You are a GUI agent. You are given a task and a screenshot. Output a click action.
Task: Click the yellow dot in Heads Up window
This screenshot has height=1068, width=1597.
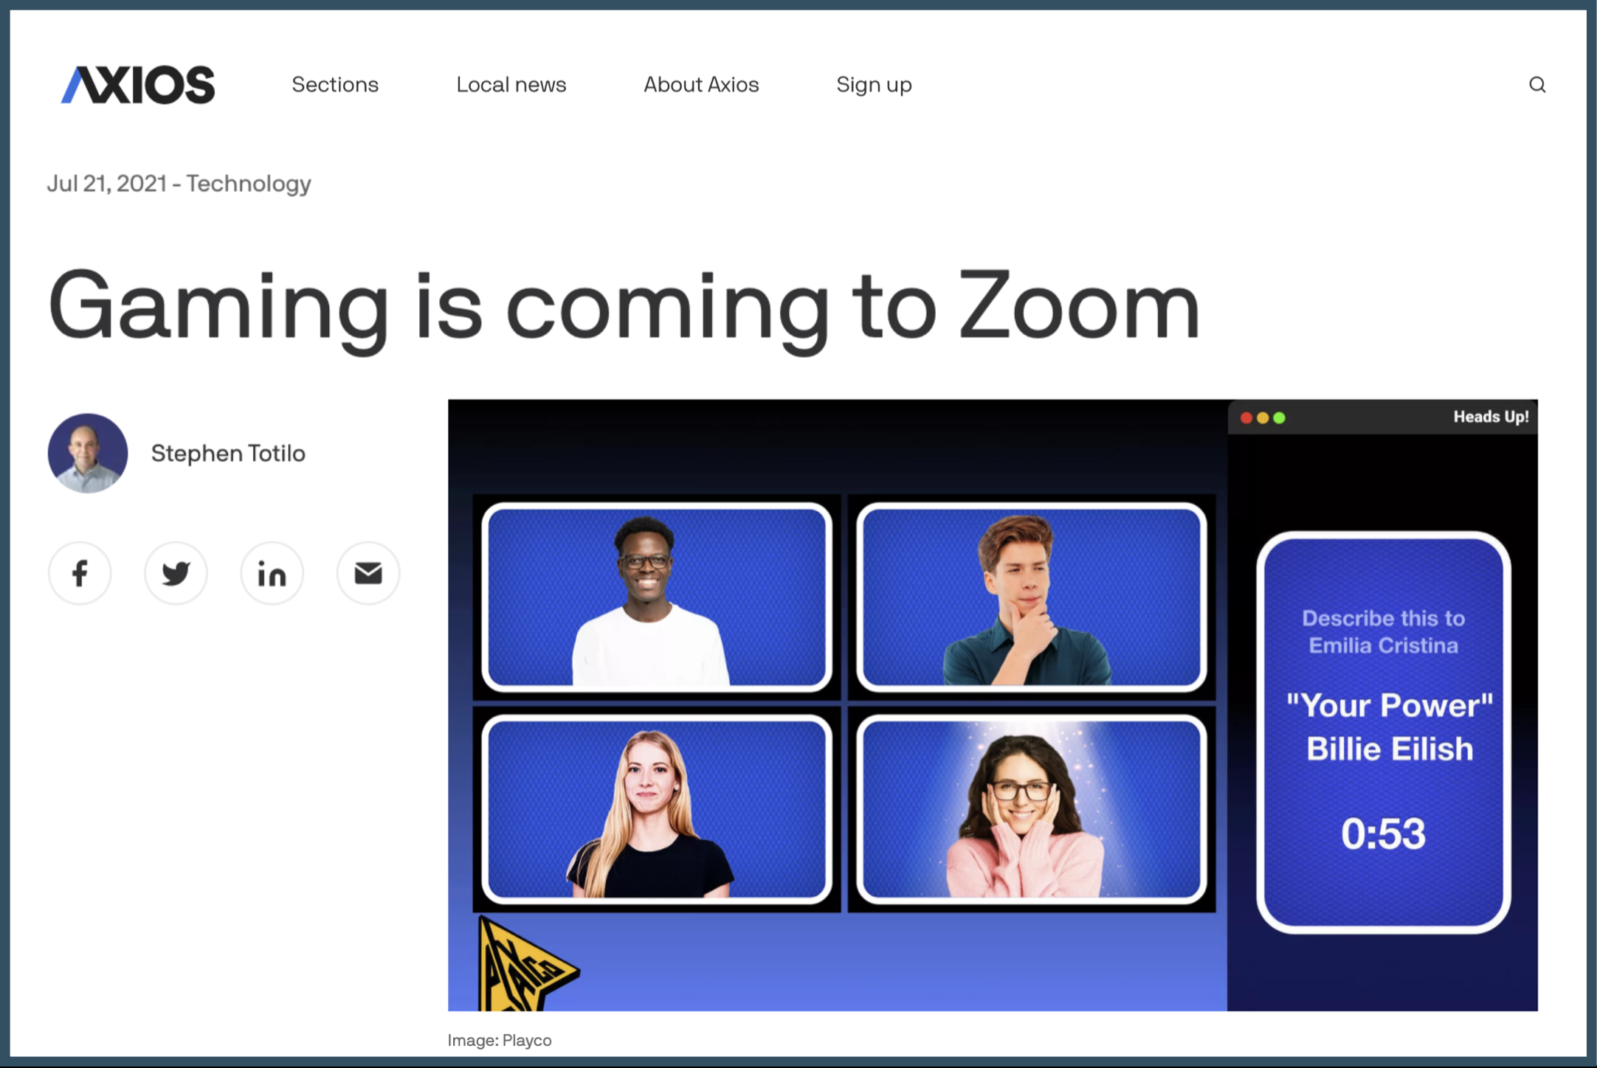[x=1263, y=418]
